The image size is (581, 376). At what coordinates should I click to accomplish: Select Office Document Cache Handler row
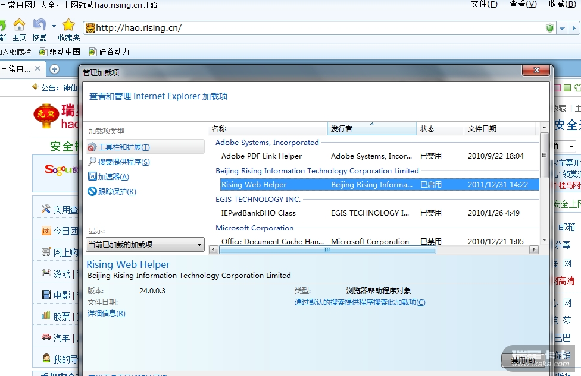379,241
